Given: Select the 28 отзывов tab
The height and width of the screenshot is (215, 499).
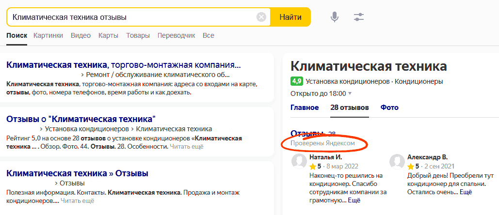Looking at the screenshot, I should pyautogui.click(x=350, y=107).
